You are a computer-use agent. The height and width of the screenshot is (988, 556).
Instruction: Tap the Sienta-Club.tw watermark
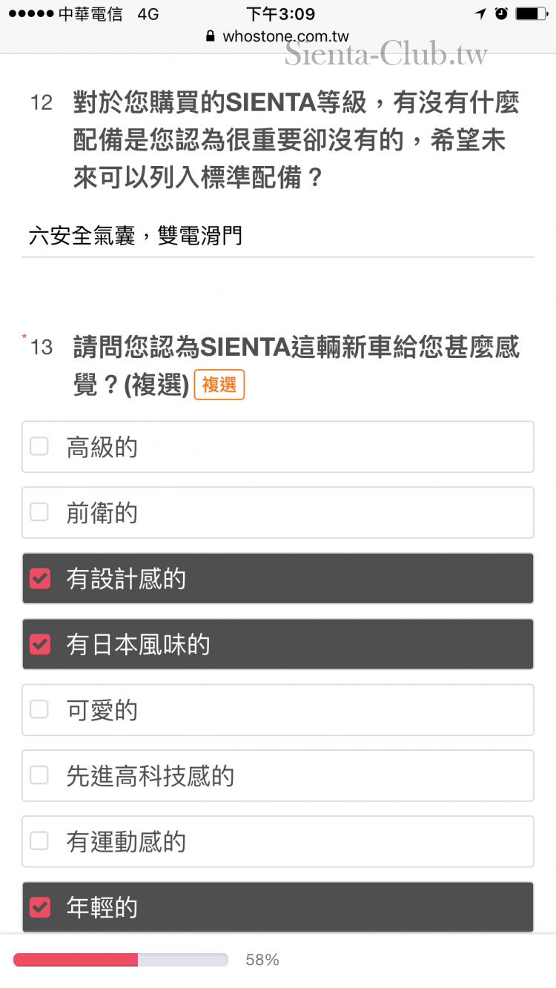[386, 55]
